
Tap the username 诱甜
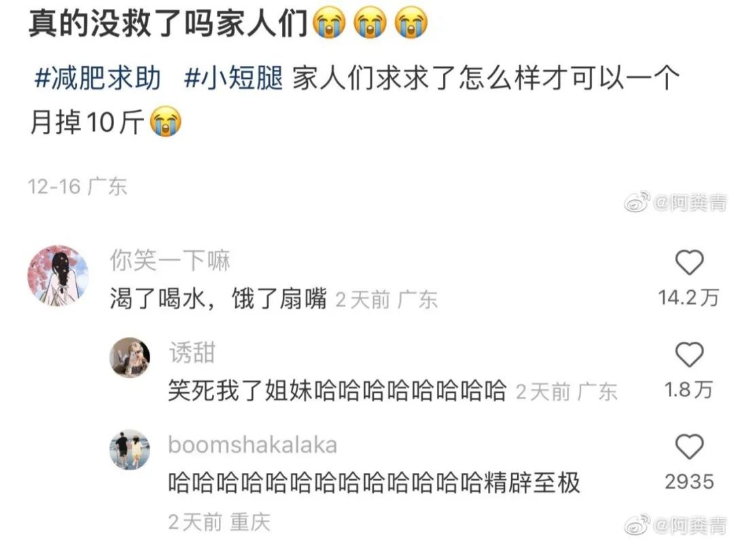click(x=192, y=352)
